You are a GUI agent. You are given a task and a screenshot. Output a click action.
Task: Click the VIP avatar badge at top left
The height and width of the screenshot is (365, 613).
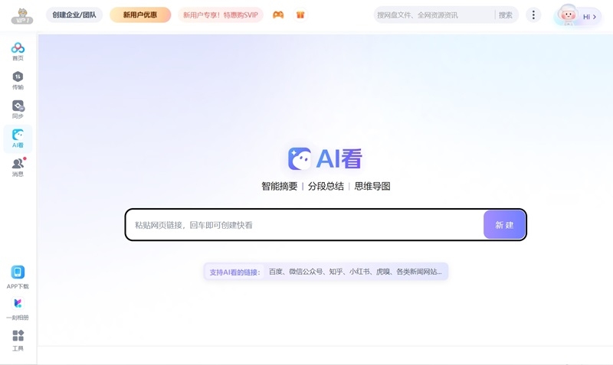coord(22,16)
